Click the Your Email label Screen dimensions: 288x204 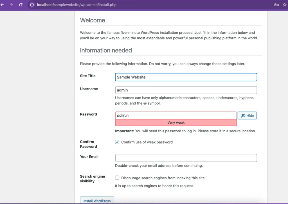89,157
